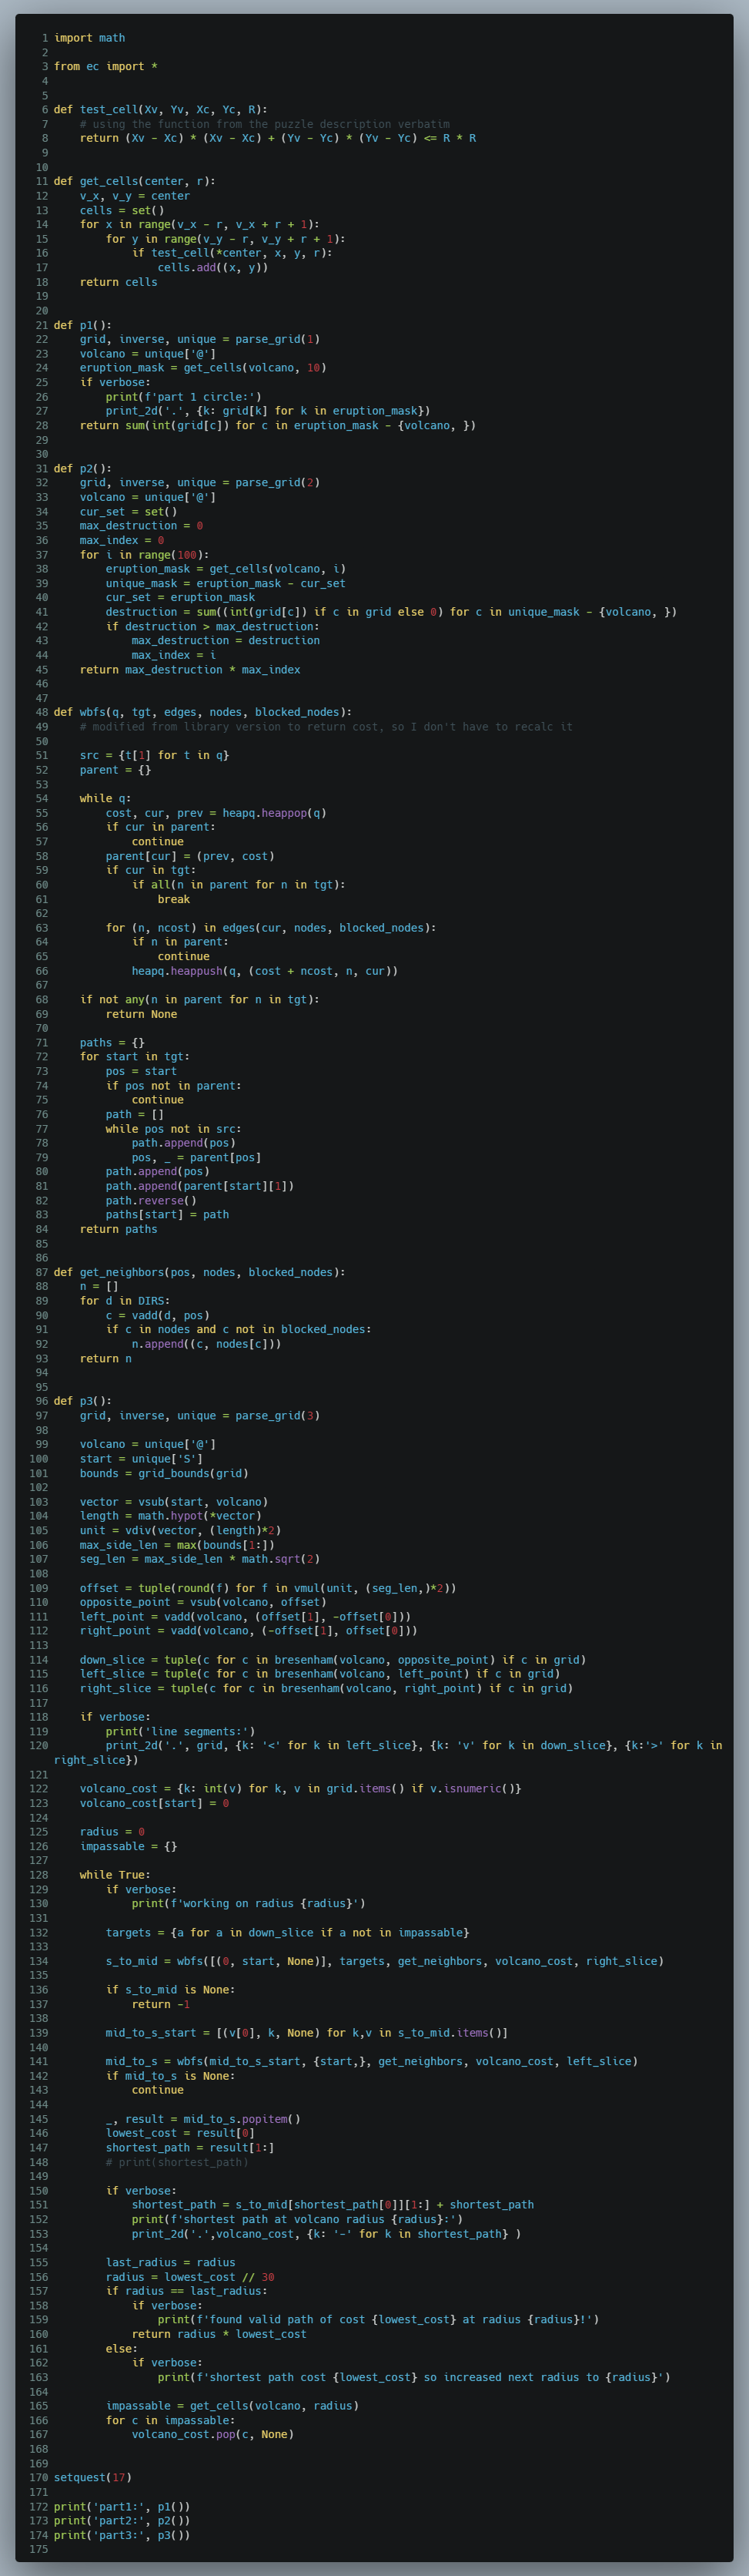Click the comment about puzzle description verbatim
Viewport: 749px width, 2576px height.
pyautogui.click(x=265, y=124)
